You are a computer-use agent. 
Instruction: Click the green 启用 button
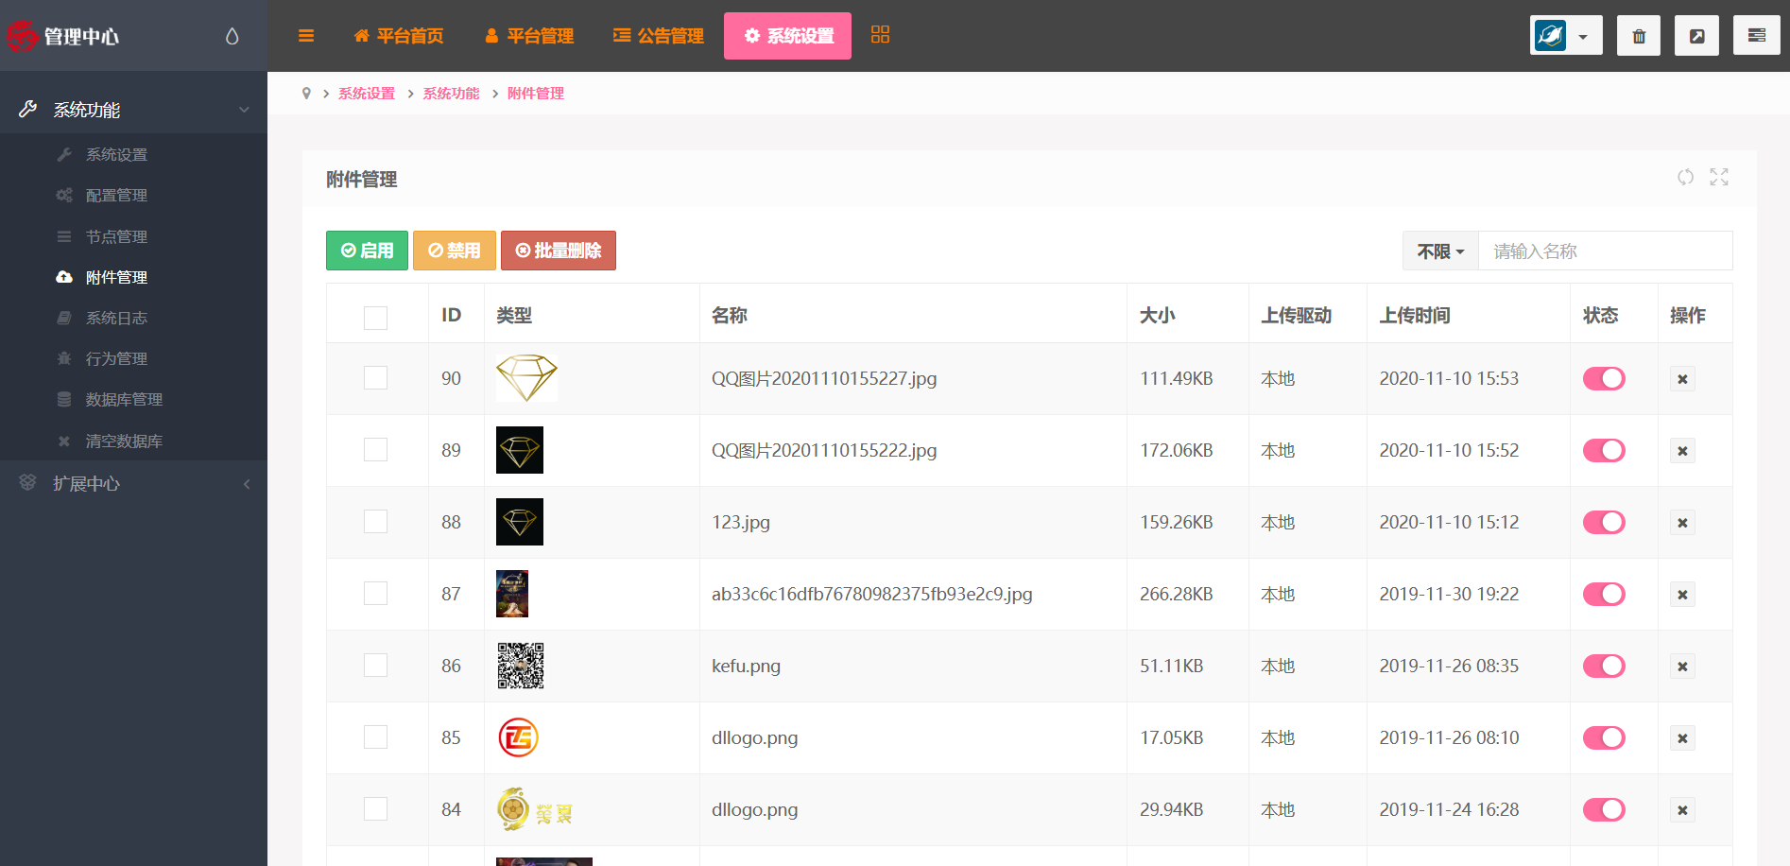(x=367, y=251)
